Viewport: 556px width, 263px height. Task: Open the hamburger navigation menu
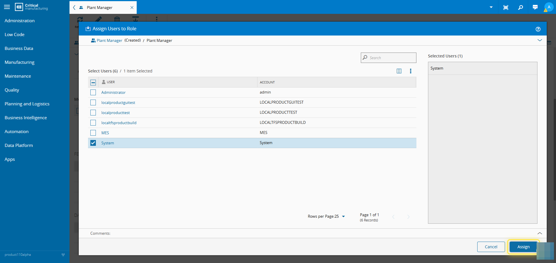tap(7, 7)
